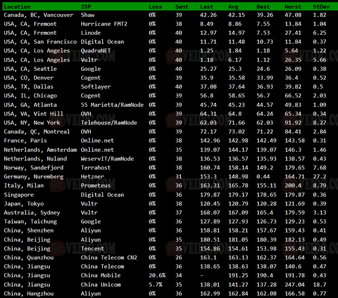Select the StDev column header
Image resolution: width=338 pixels, height=298 pixels.
[321, 7]
